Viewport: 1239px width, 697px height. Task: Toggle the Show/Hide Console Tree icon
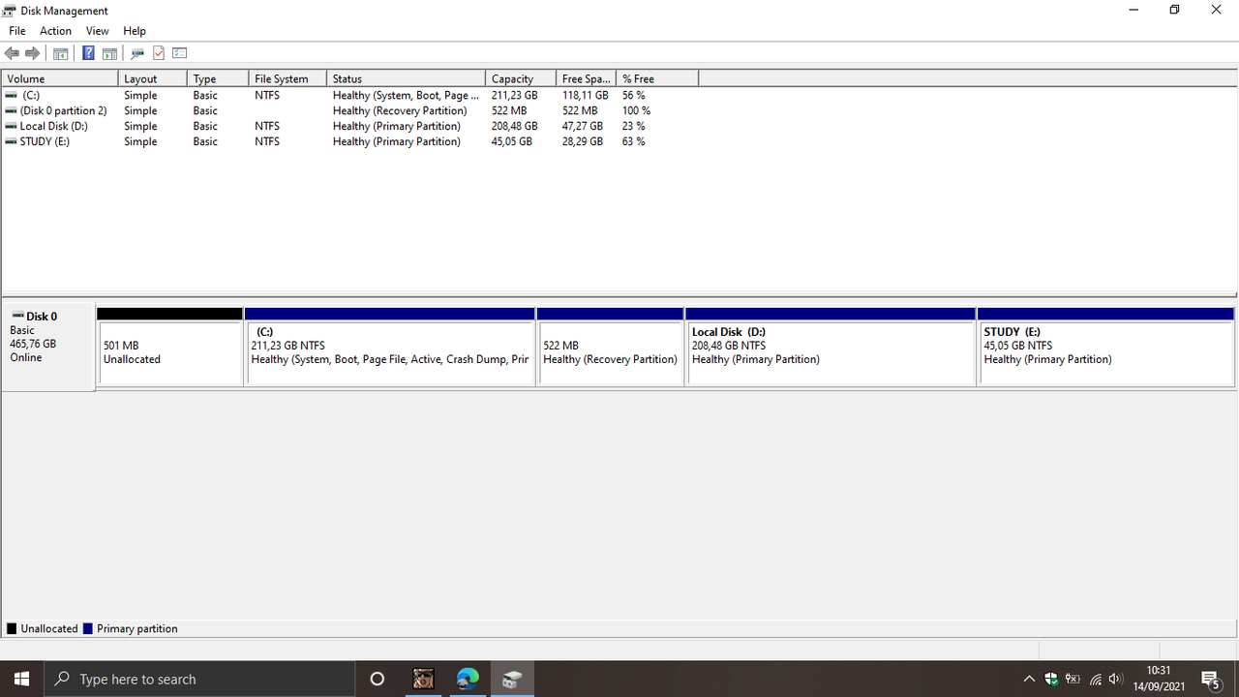click(60, 53)
